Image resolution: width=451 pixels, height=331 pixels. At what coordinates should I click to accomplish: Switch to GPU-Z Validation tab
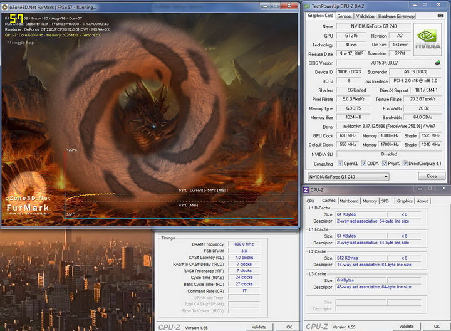click(x=365, y=16)
